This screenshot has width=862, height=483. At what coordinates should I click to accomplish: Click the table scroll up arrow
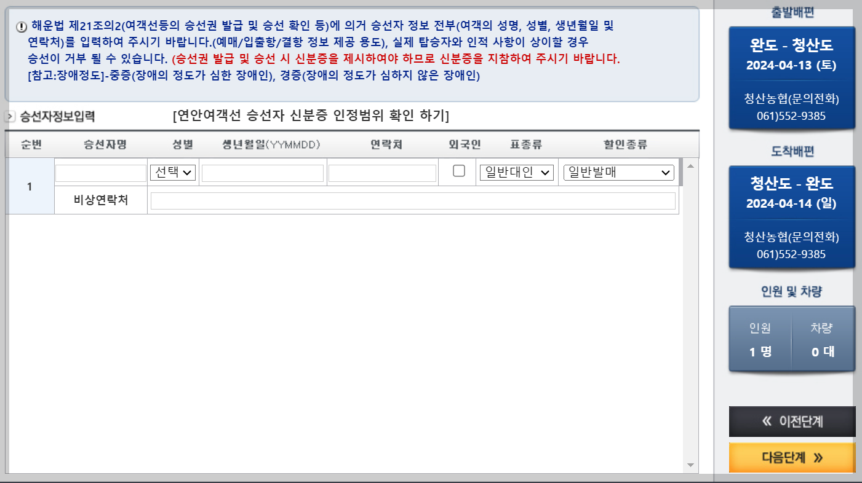click(x=690, y=166)
